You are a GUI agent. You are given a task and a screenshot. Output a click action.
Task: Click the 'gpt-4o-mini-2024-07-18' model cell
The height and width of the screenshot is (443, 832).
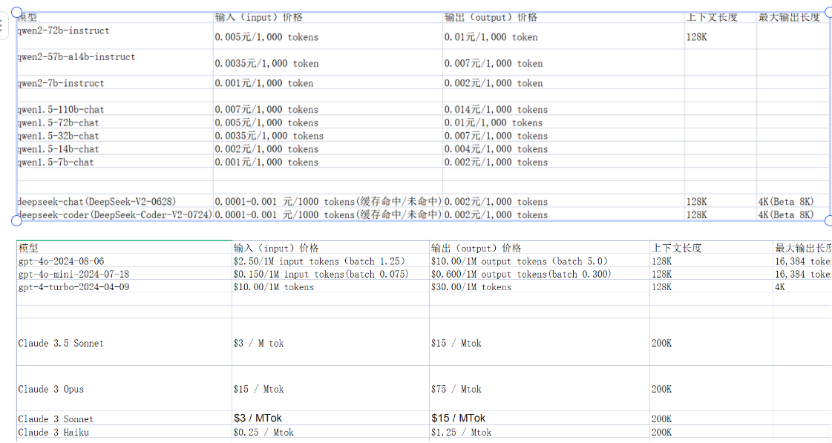tap(73, 275)
